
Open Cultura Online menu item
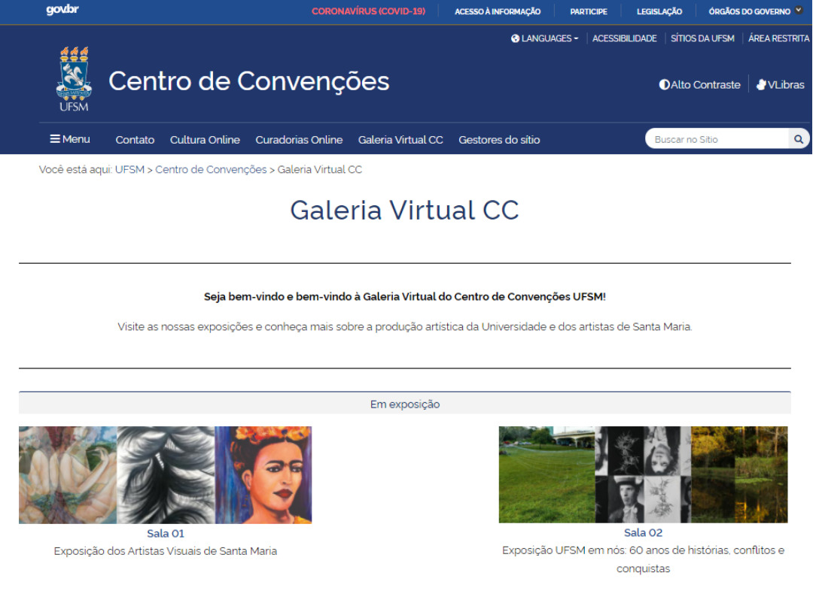point(205,140)
